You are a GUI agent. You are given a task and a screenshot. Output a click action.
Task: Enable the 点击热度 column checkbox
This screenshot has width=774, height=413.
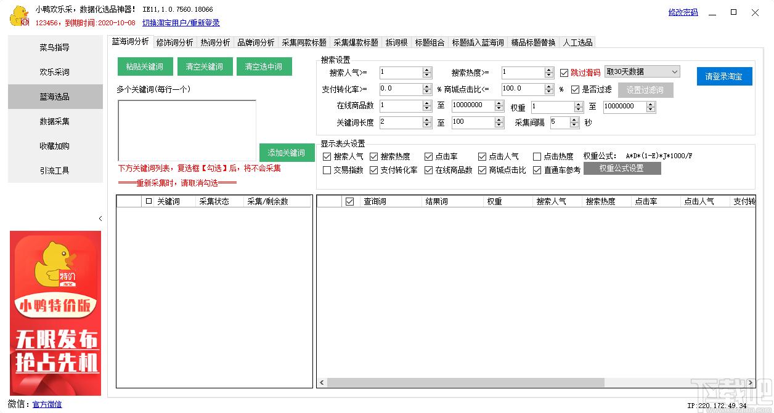tap(537, 156)
